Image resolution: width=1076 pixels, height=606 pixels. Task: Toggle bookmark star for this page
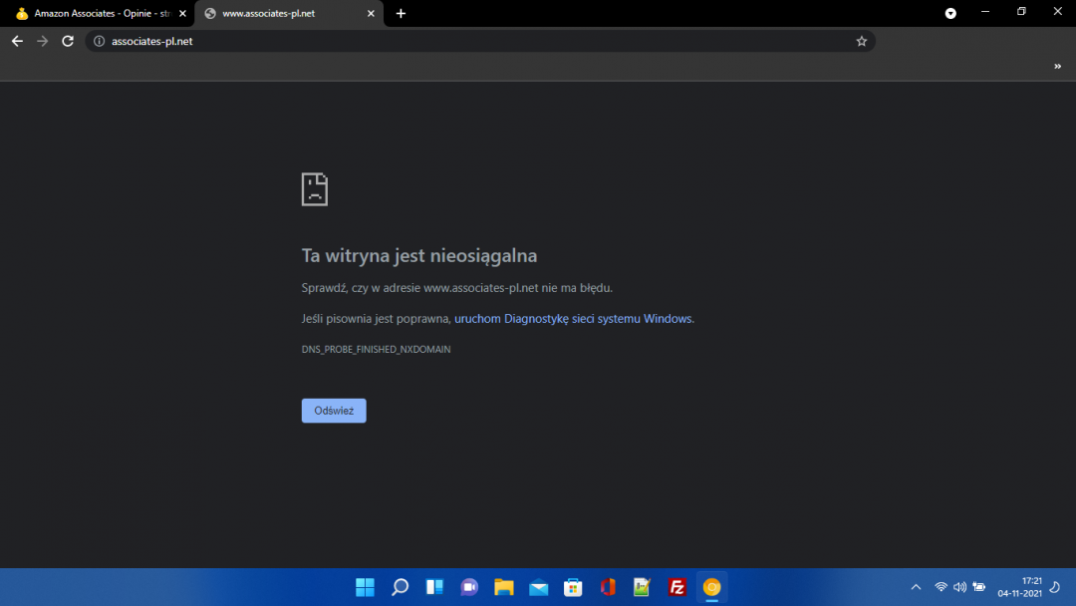coord(861,41)
